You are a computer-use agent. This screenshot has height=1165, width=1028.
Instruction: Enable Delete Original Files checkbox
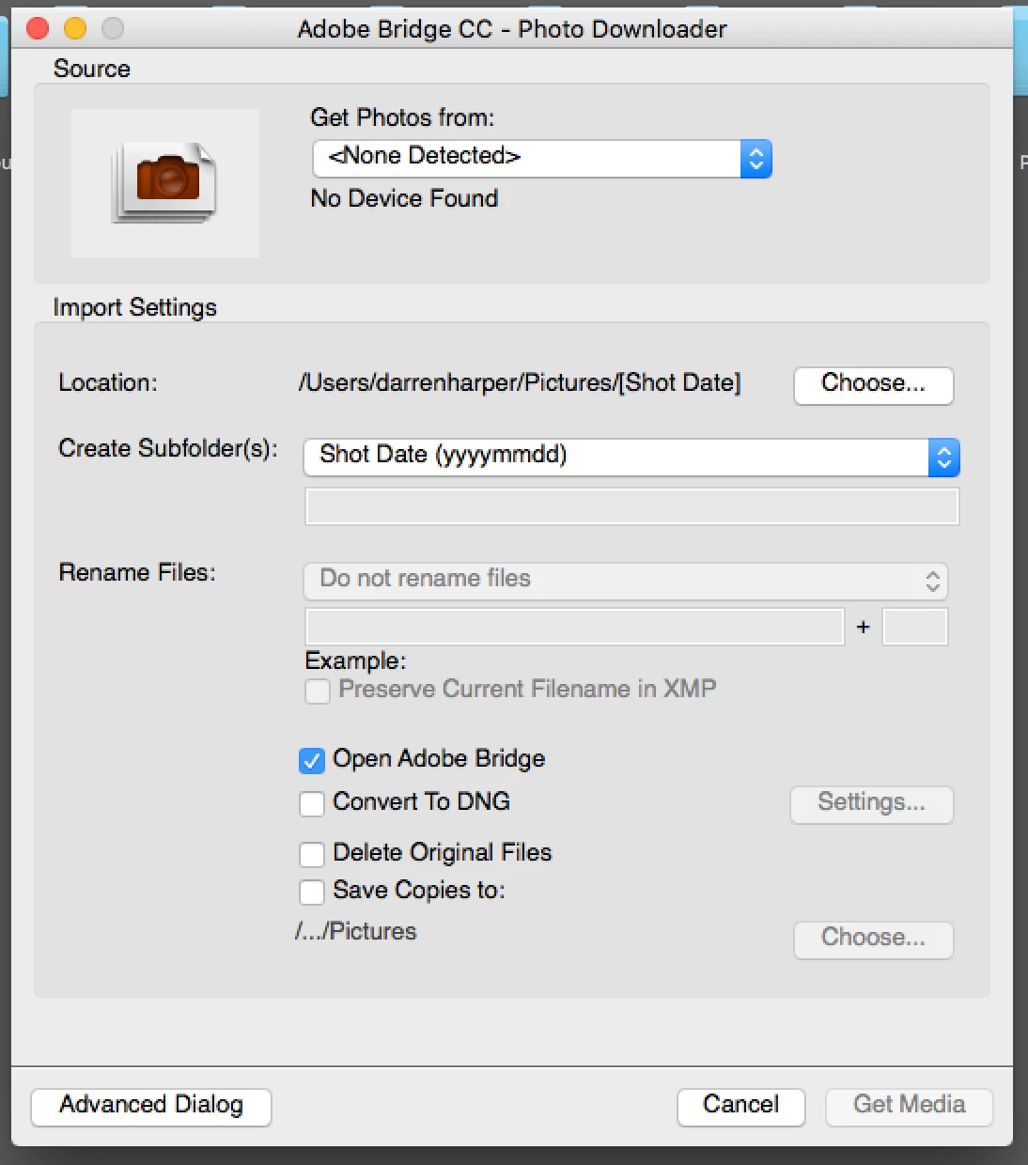[312, 854]
